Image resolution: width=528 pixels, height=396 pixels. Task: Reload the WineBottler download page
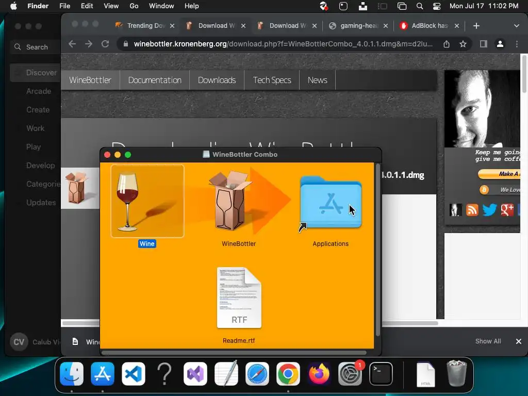[x=105, y=44]
